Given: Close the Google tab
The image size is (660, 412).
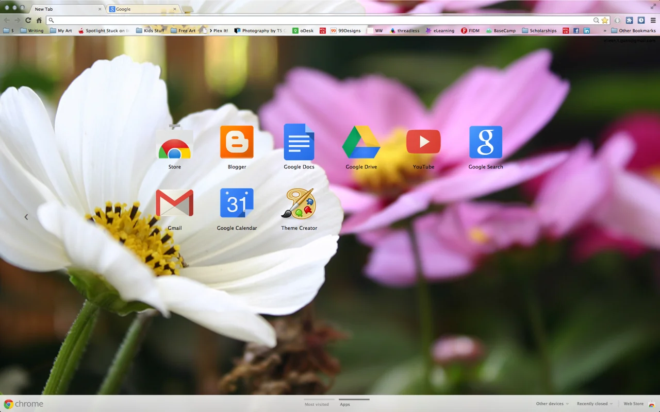Looking at the screenshot, I should 175,9.
